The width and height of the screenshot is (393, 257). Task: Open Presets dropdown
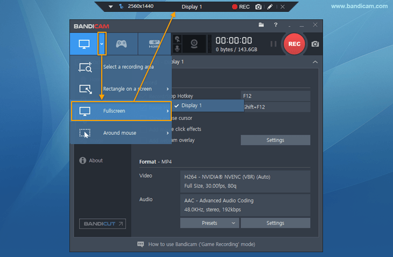click(x=209, y=223)
